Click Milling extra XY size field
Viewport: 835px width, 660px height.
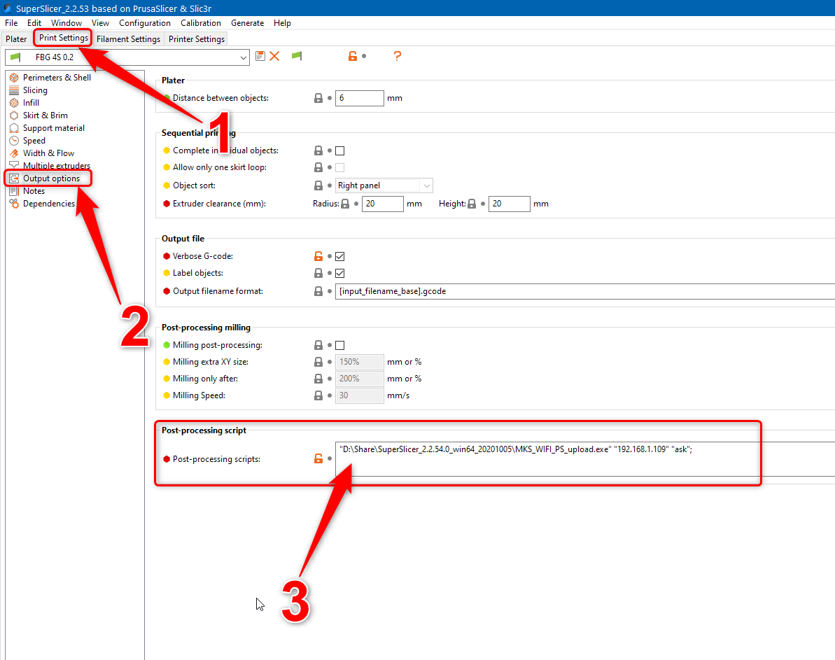(x=360, y=362)
